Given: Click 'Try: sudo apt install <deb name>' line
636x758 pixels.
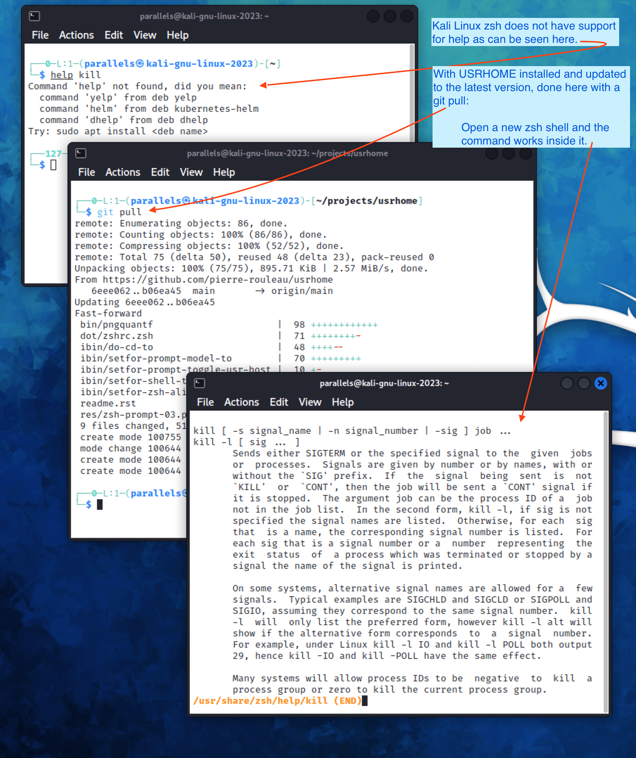Looking at the screenshot, I should [x=118, y=131].
